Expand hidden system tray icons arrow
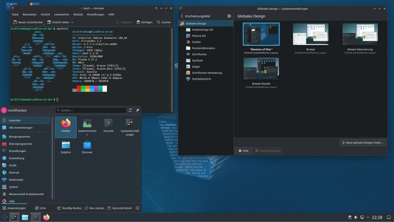Screen dimensions: 394x222 [368, 217]
